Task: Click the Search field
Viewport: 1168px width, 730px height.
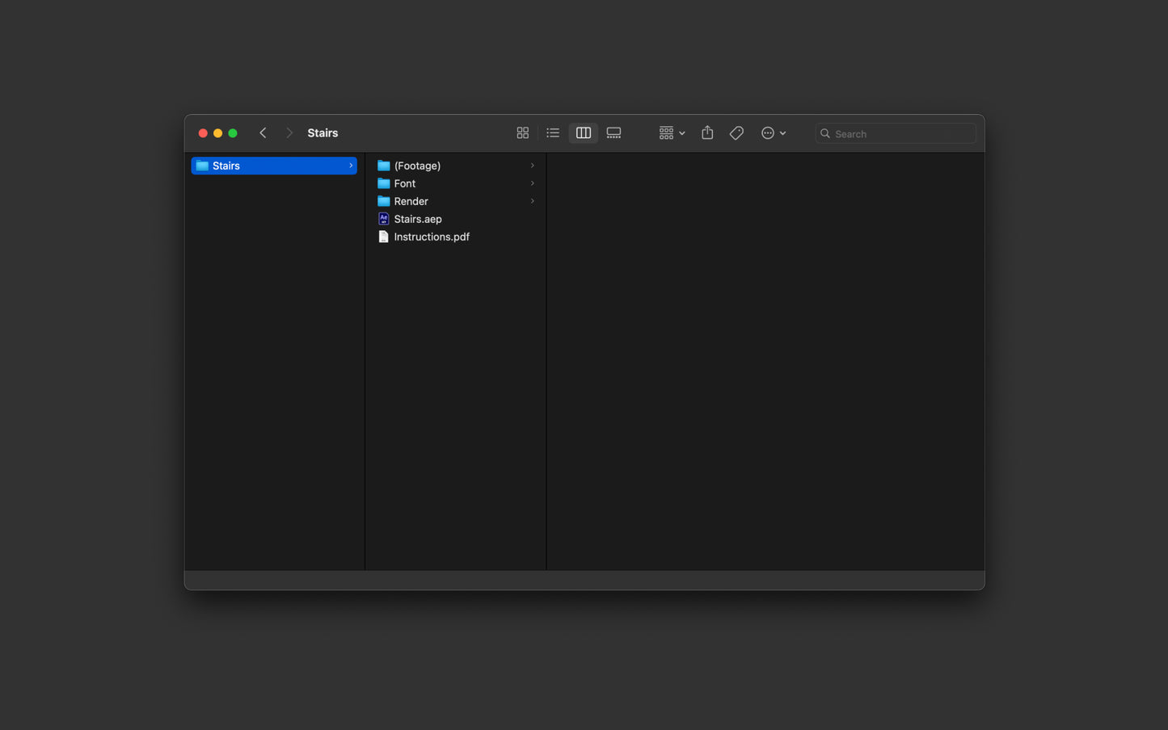Action: [x=896, y=133]
